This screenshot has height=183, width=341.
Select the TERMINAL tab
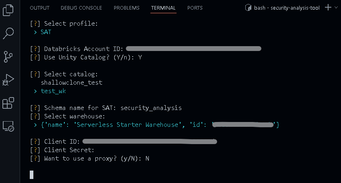[x=163, y=8]
